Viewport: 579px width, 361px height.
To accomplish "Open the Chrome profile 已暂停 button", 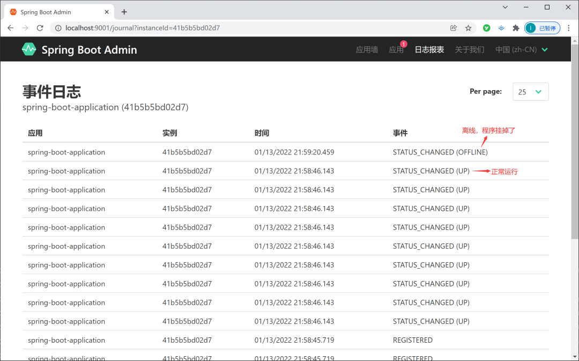I will point(542,28).
